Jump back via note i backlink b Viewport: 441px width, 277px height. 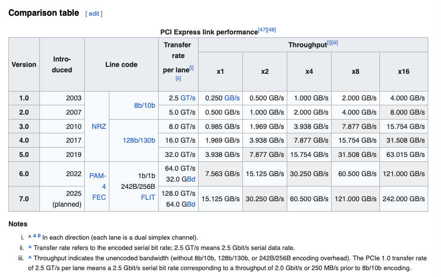click(39, 236)
